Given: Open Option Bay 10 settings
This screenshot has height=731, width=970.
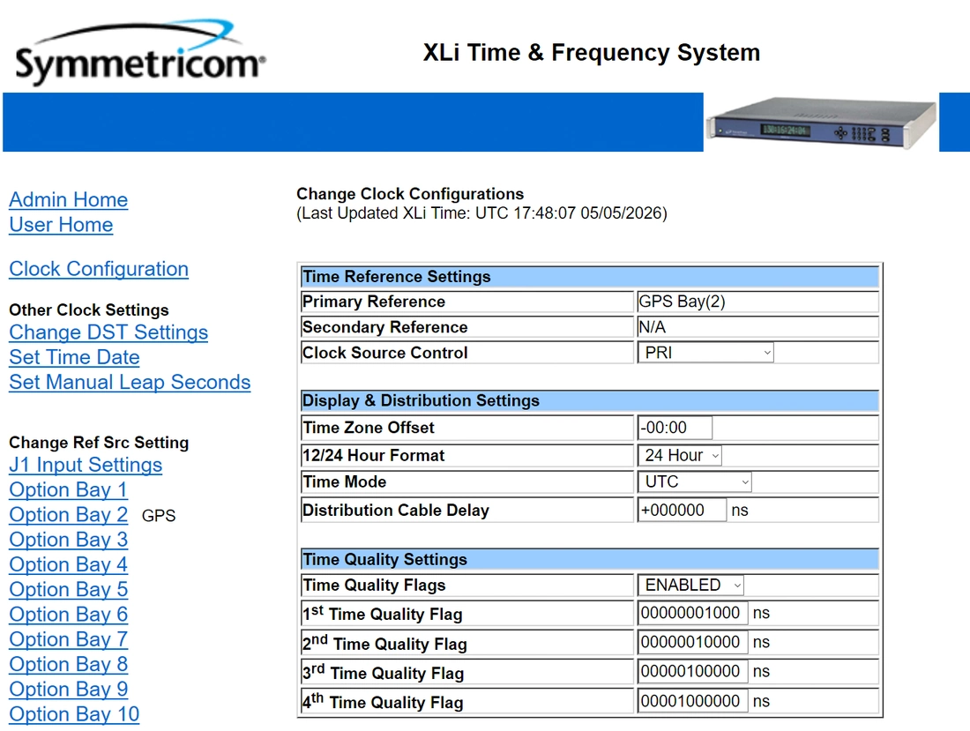Looking at the screenshot, I should click(x=74, y=713).
